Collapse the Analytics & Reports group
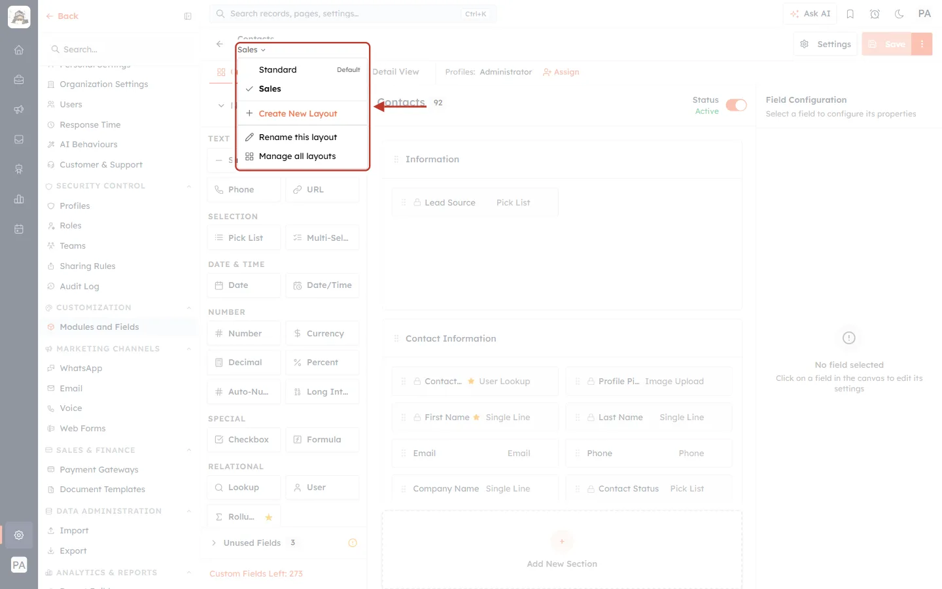The width and height of the screenshot is (942, 589). pyautogui.click(x=189, y=573)
